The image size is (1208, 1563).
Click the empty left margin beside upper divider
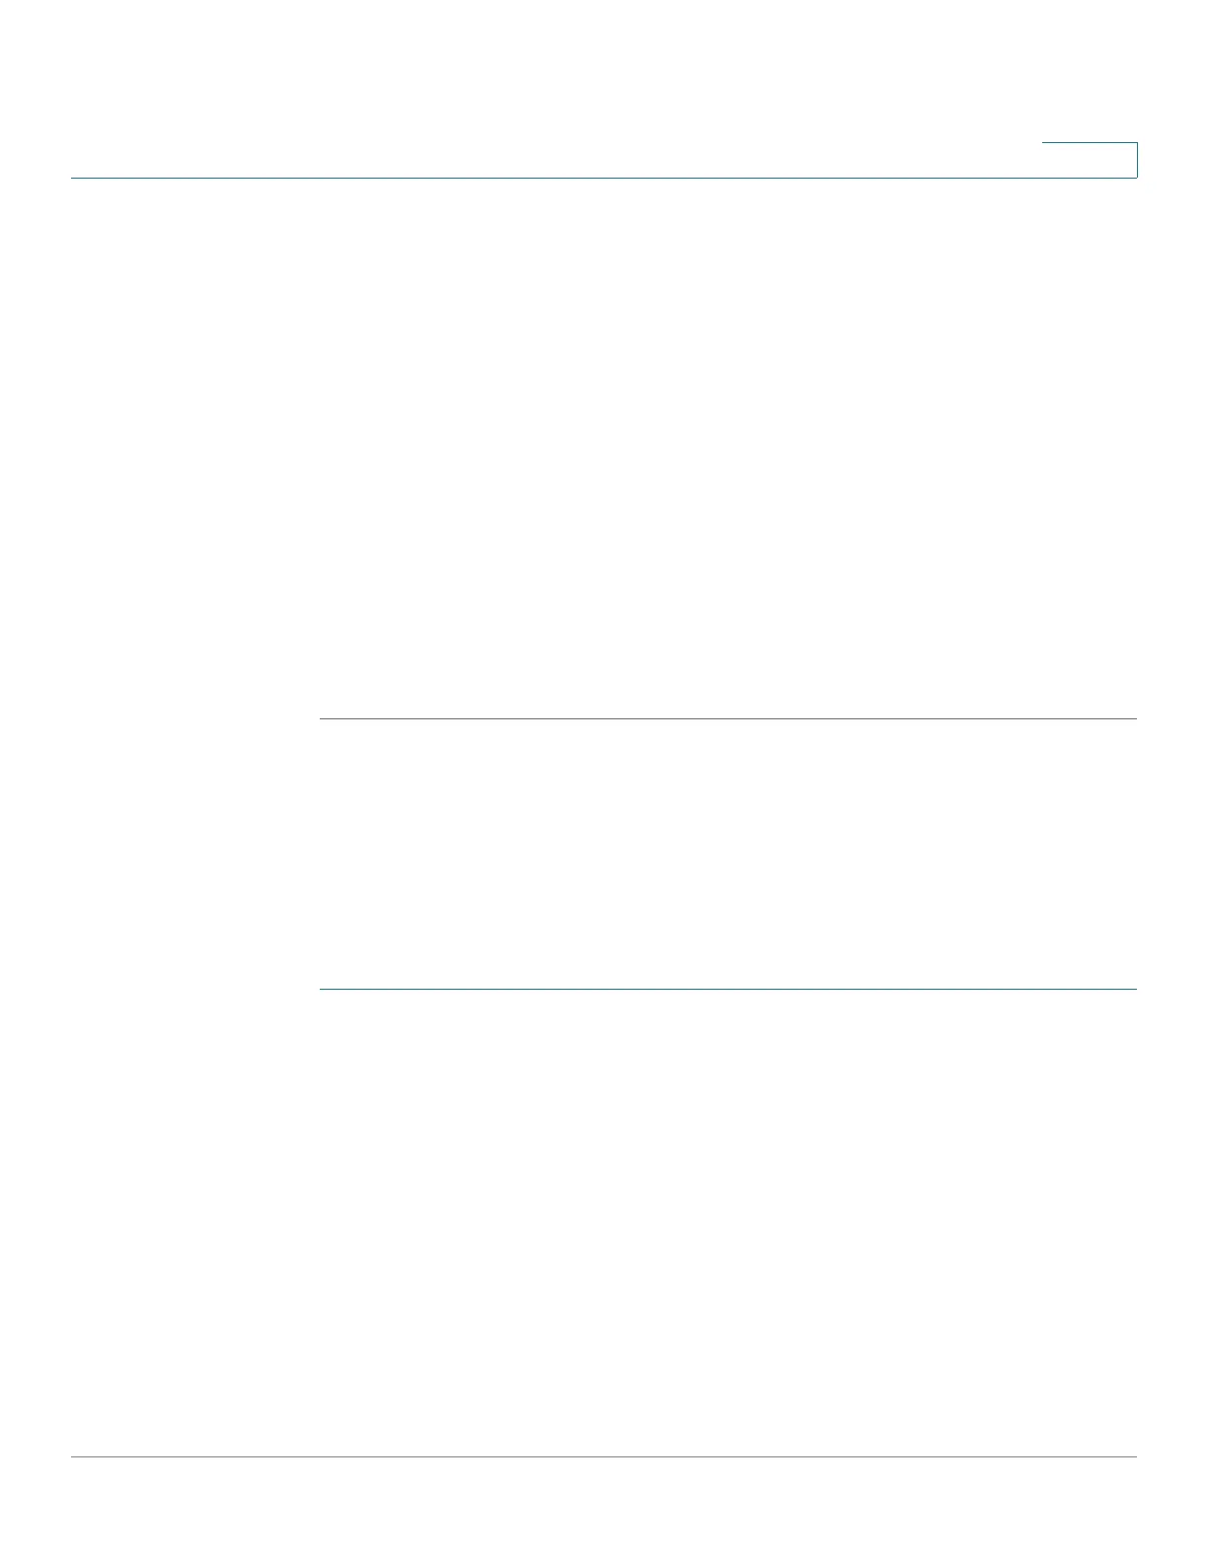[195, 719]
